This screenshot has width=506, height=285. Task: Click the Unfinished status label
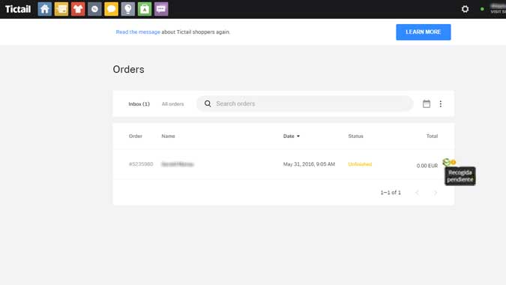pyautogui.click(x=360, y=164)
